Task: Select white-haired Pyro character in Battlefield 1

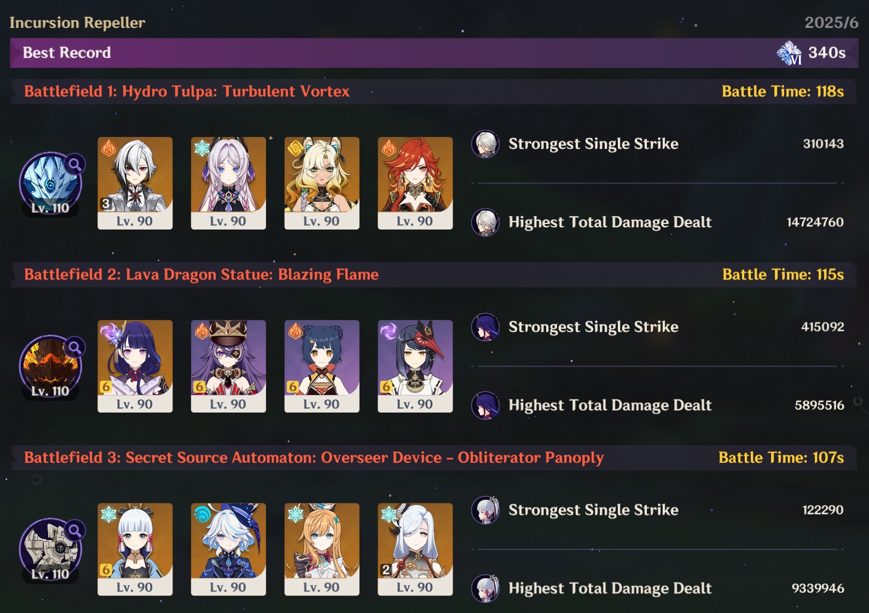Action: (135, 183)
